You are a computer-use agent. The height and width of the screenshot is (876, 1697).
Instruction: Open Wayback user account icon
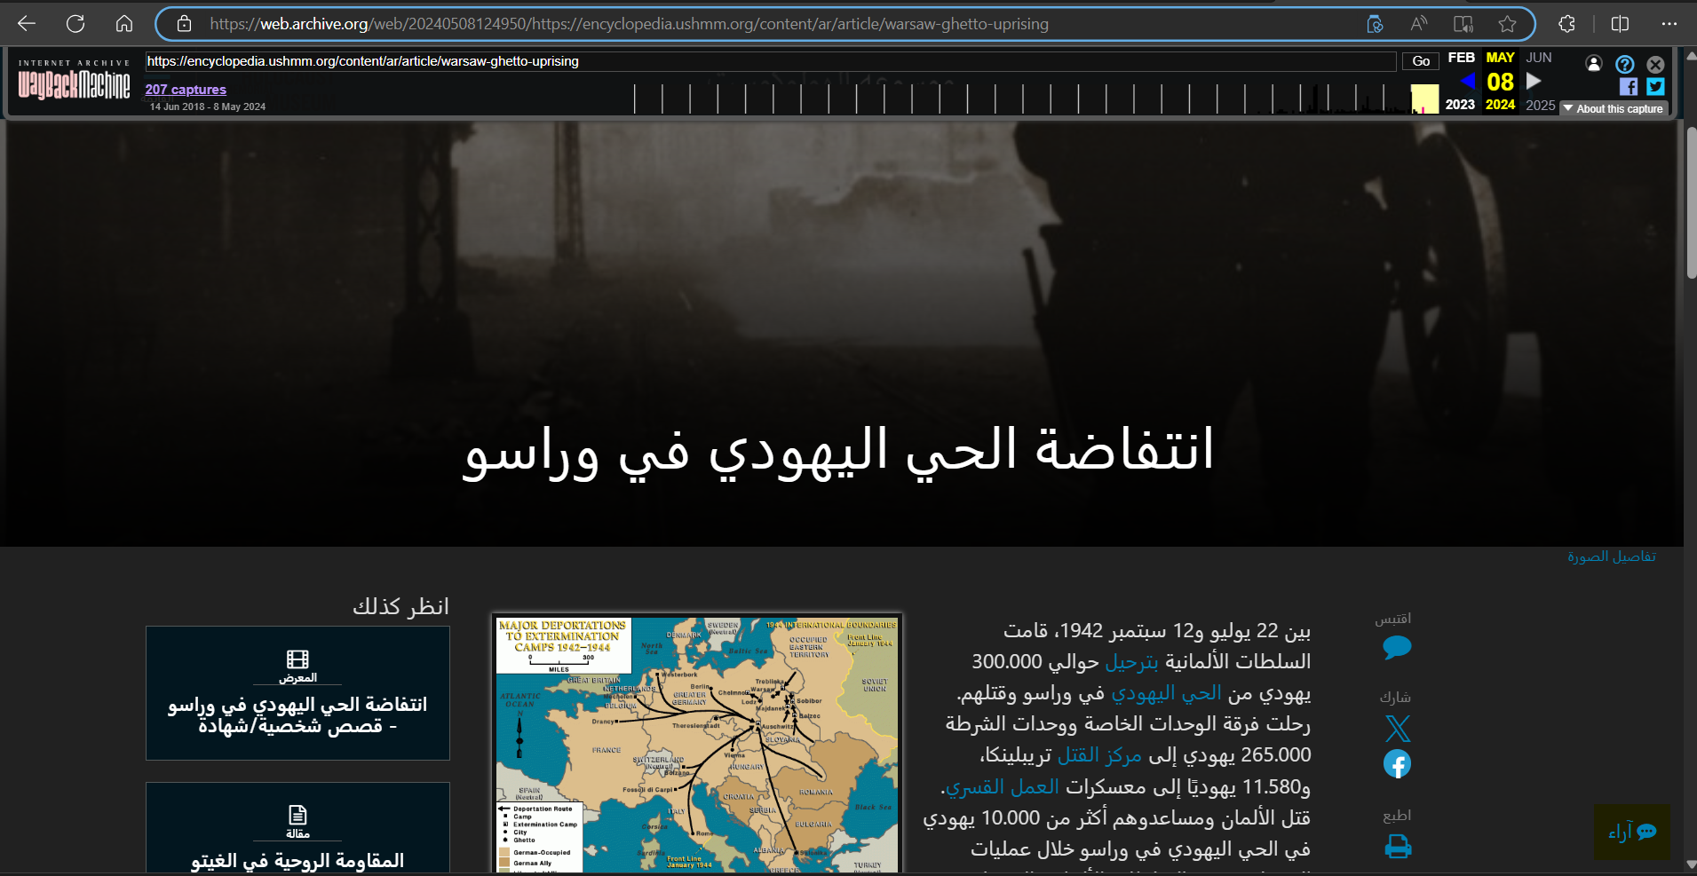click(x=1594, y=64)
